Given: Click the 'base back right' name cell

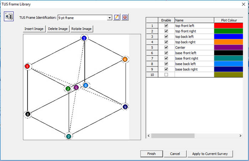Looking at the screenshot, I should tap(194, 69).
